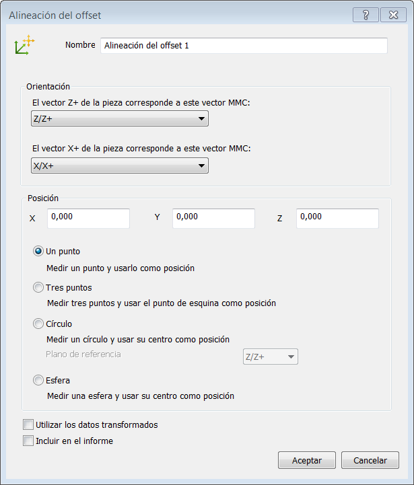Image resolution: width=414 pixels, height=485 pixels.
Task: Select the Tres puntos option
Action: (x=38, y=287)
